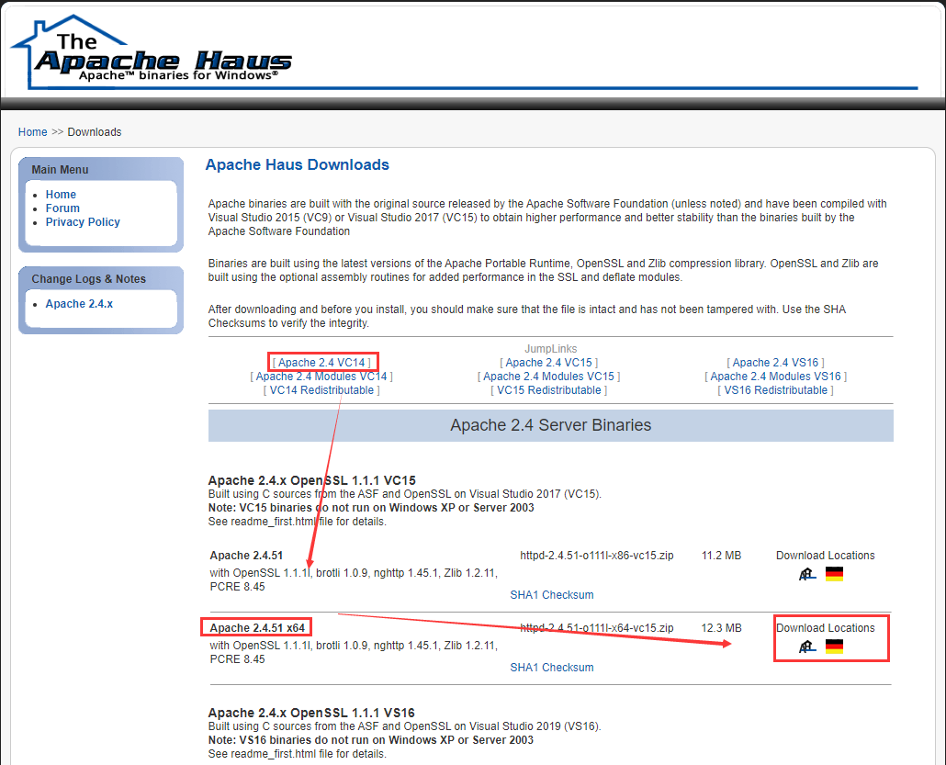Click the Apache 2.4.x OpenSSL 1.1.1 VS16 heading
Screen dimensions: 946x765
tap(311, 714)
